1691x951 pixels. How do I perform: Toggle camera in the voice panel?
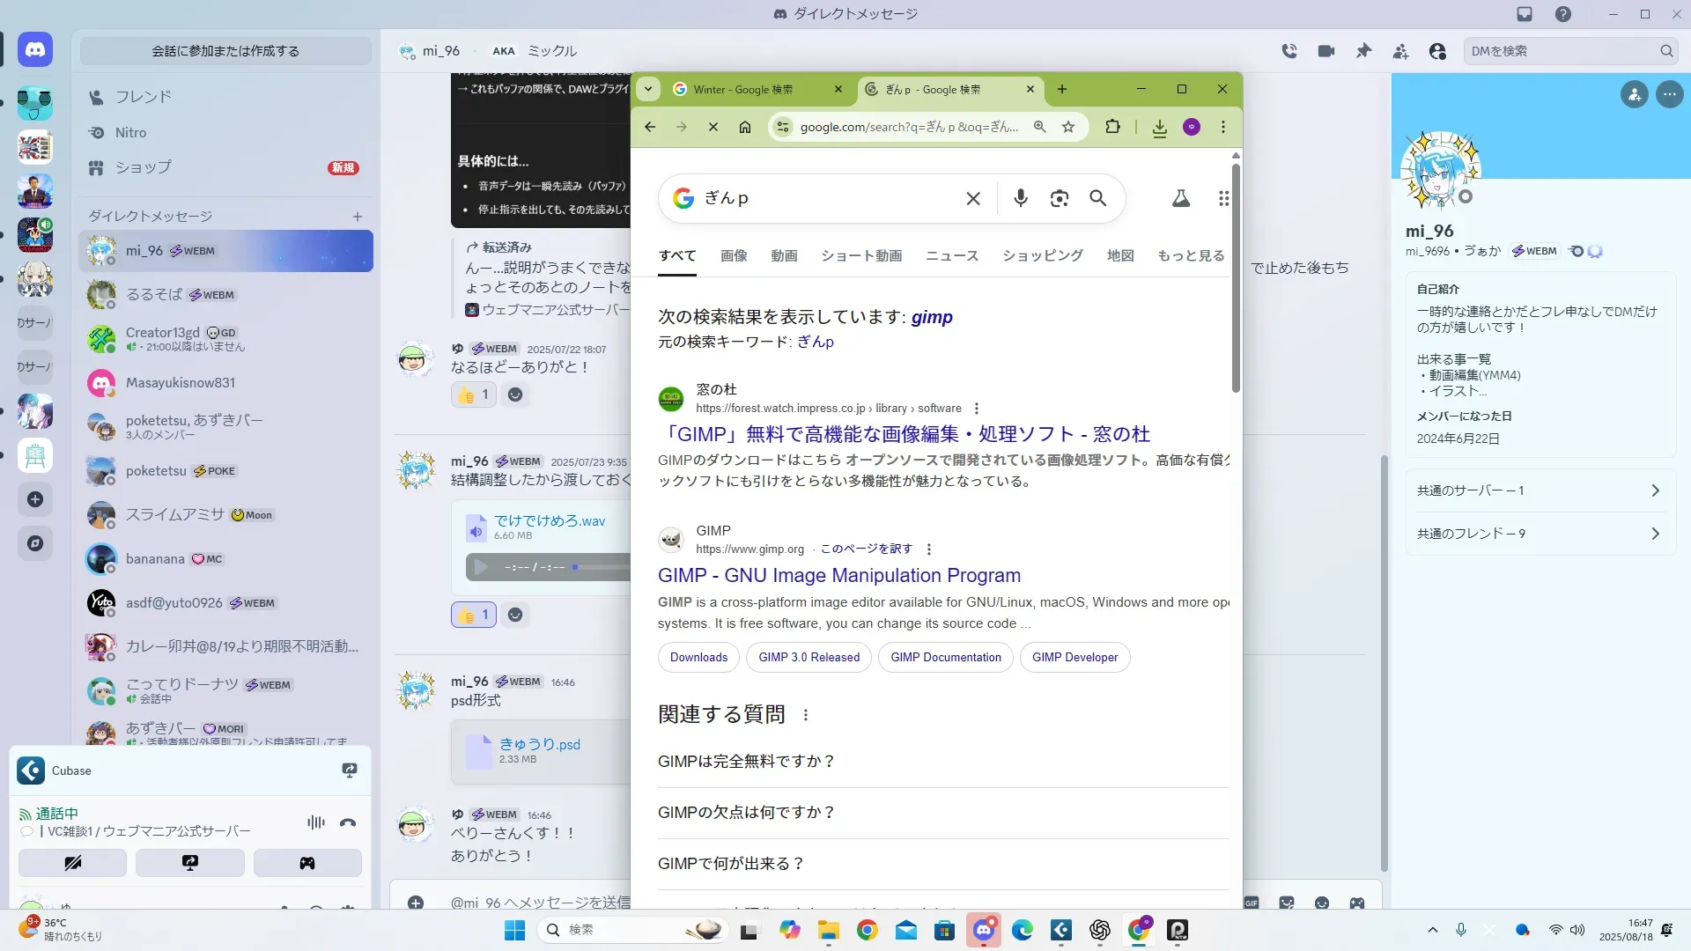(x=72, y=863)
